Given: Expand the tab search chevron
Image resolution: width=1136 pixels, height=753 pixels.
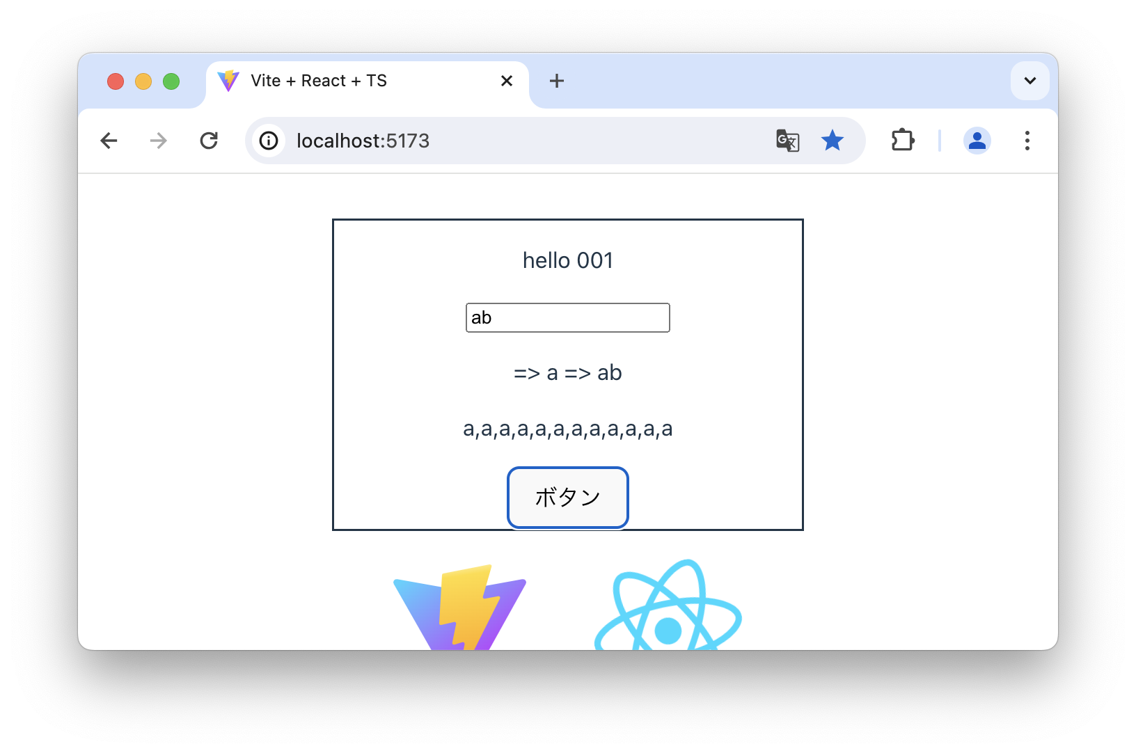Looking at the screenshot, I should coord(1030,81).
